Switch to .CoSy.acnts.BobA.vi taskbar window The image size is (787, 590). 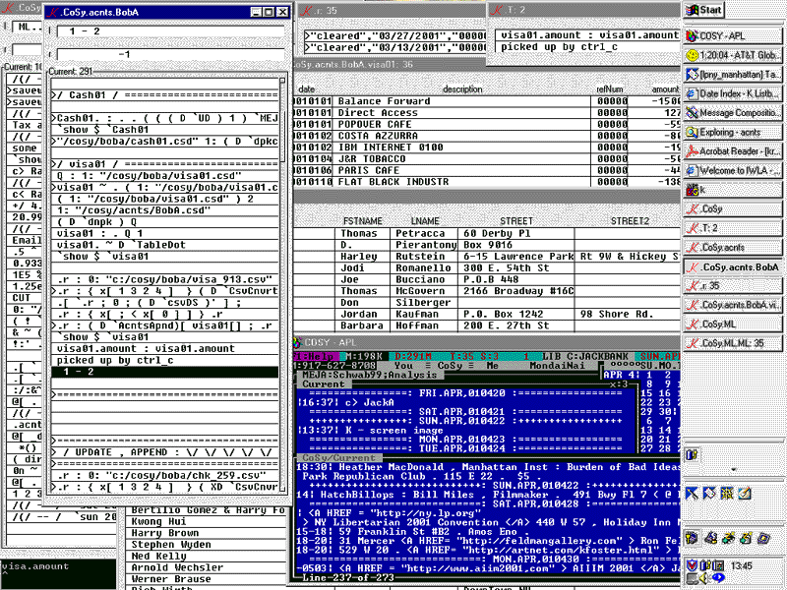732,305
